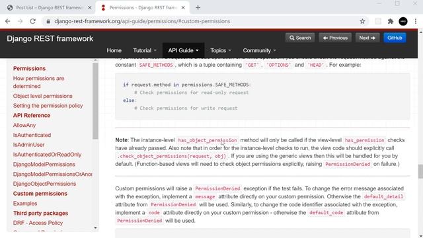Screen dimensions: 423x238
Task: Open the Home nav item
Action: click(x=114, y=50)
